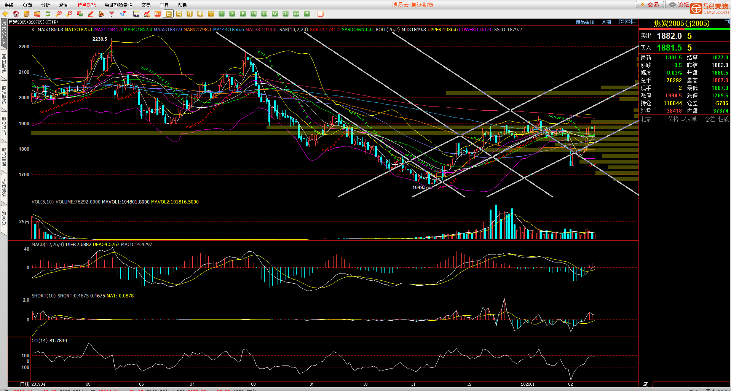Expand the quote panel with maximize box
This screenshot has width=731, height=391.
tap(726, 22)
